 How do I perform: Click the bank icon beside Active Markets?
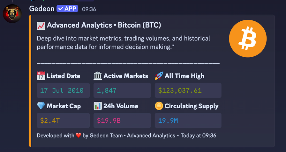pos(98,76)
